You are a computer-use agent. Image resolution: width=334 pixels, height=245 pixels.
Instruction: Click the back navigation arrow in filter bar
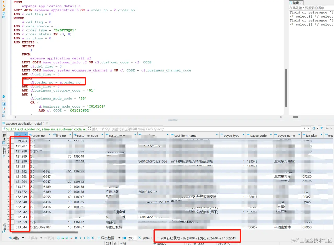[x=327, y=128]
